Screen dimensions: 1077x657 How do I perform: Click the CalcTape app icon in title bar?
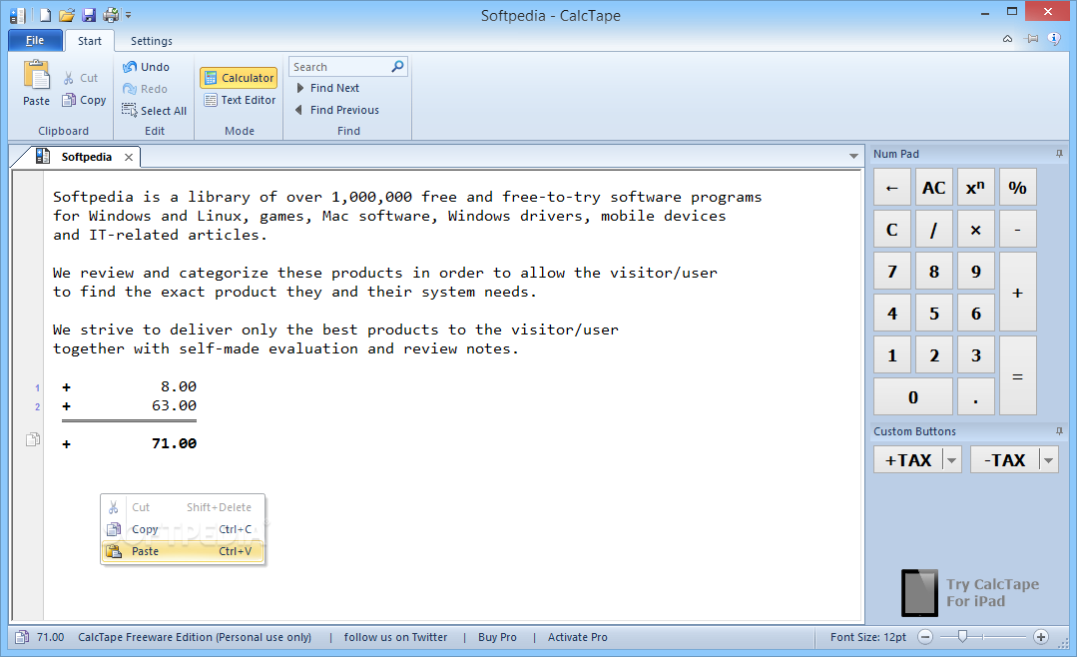(18, 15)
